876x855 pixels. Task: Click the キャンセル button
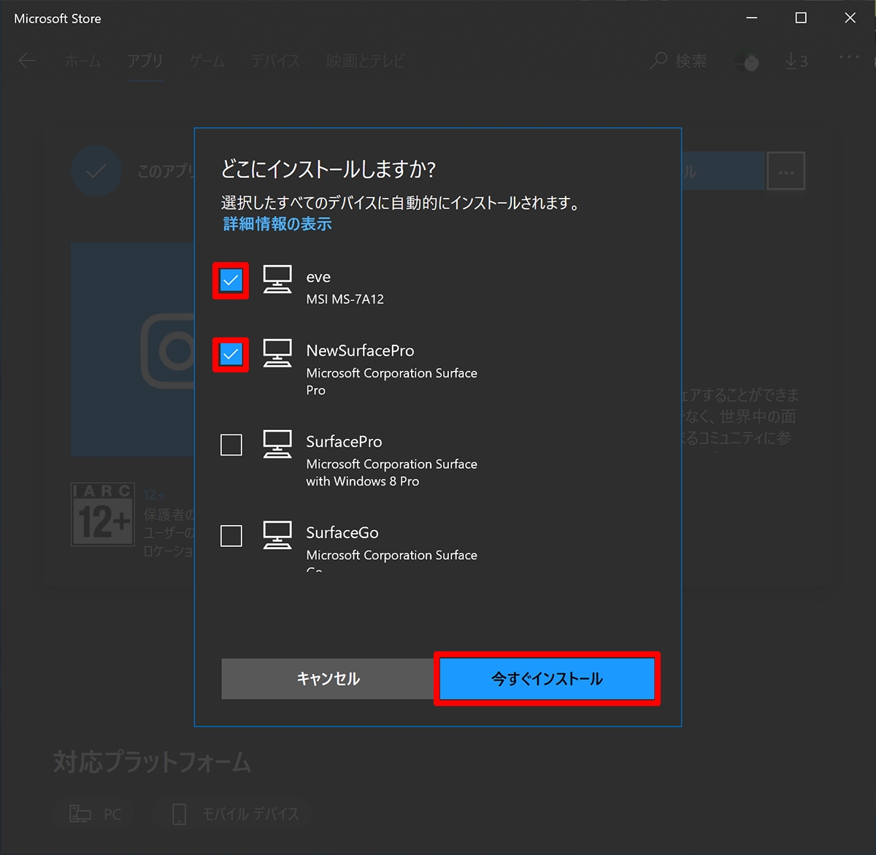[328, 679]
